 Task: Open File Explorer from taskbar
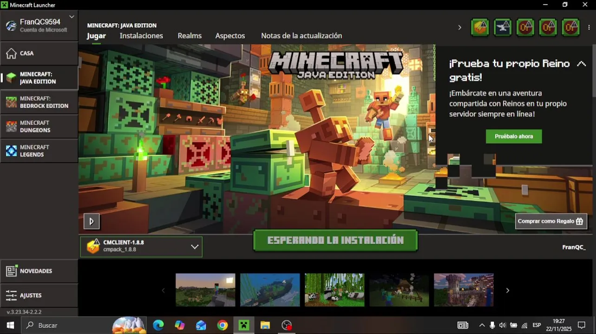[x=265, y=325]
